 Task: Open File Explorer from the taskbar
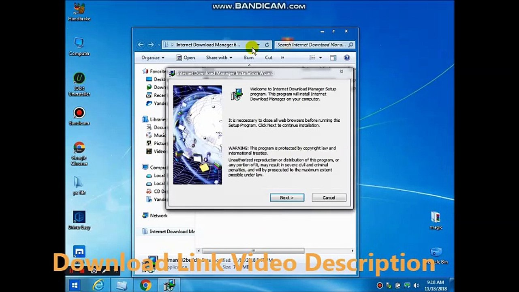point(122,285)
